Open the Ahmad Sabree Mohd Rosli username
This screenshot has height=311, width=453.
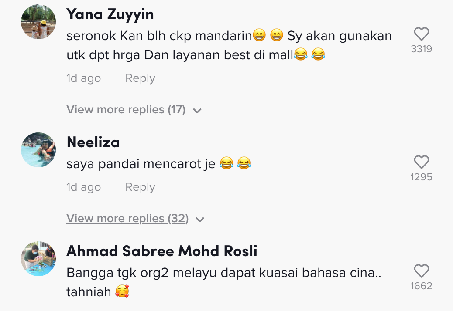[162, 251]
